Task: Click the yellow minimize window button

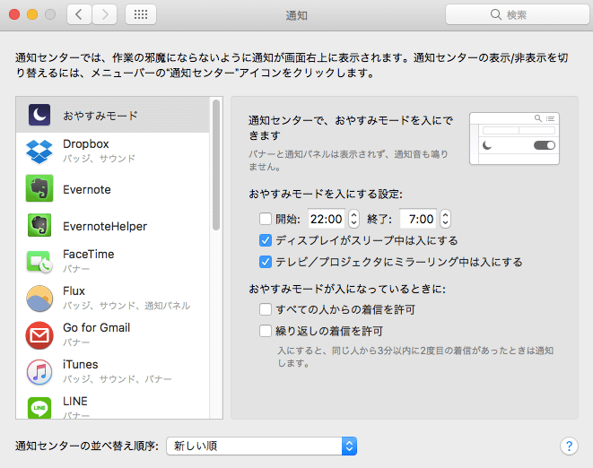Action: [32, 14]
